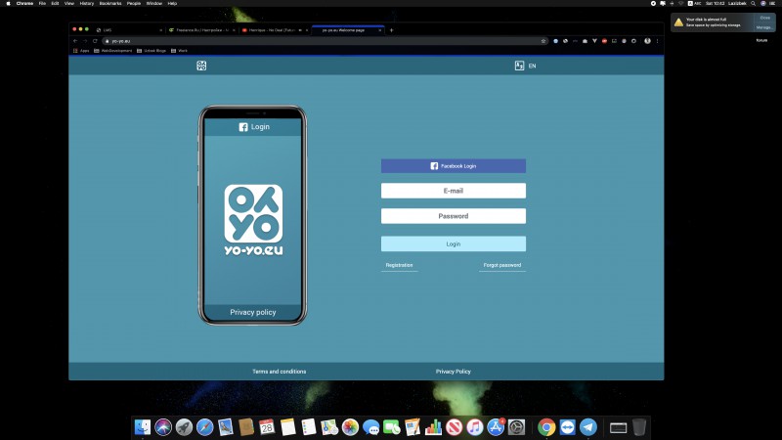
Task: Open the Registration link
Action: pyautogui.click(x=399, y=265)
